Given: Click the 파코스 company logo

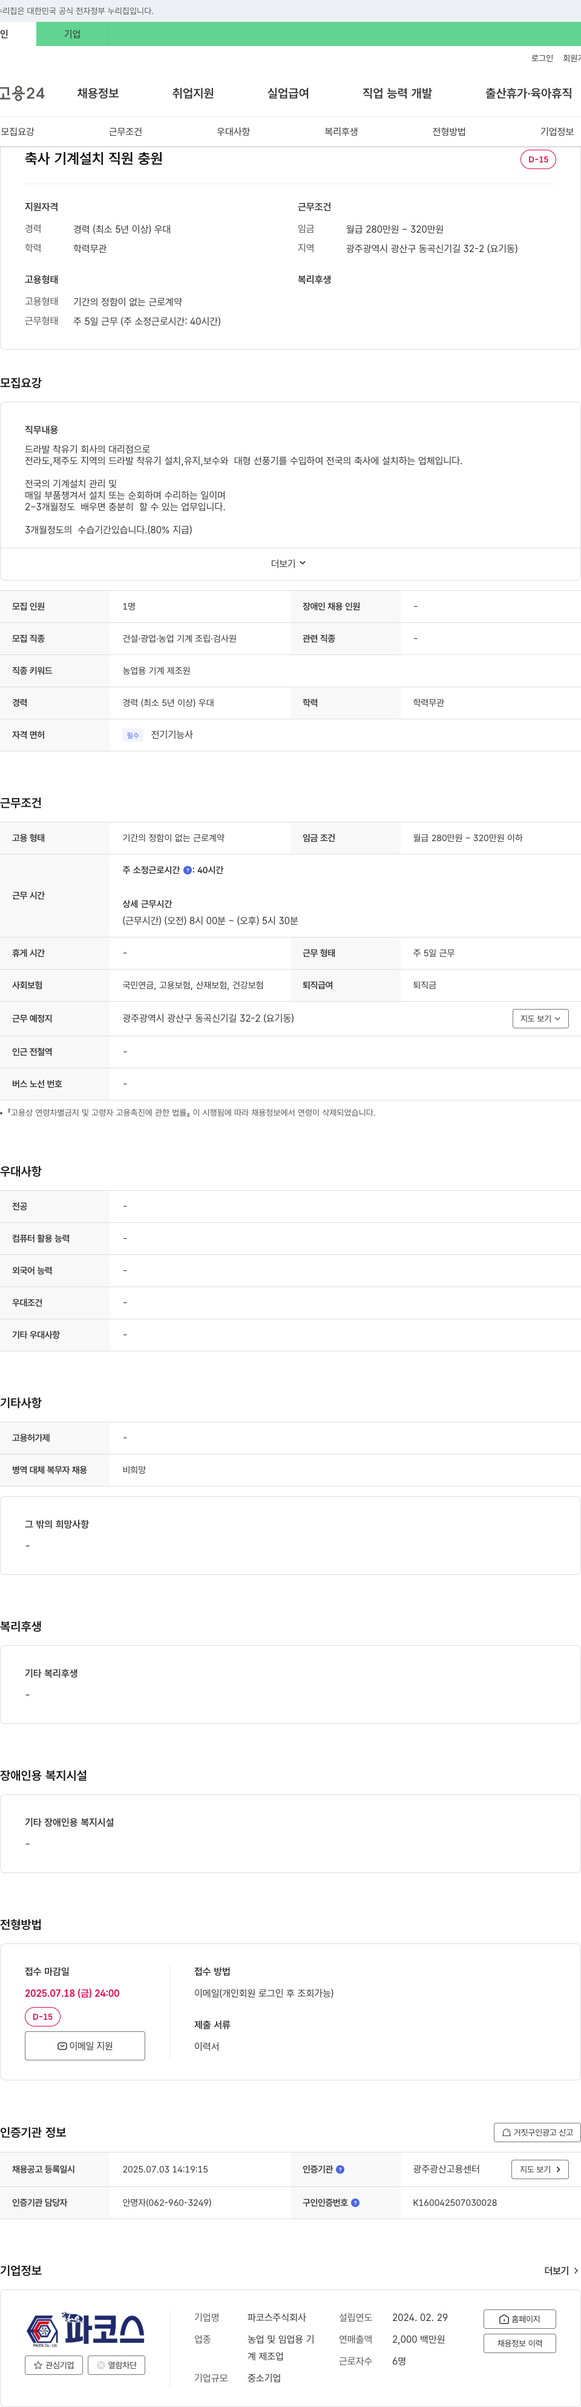Looking at the screenshot, I should (x=85, y=2328).
